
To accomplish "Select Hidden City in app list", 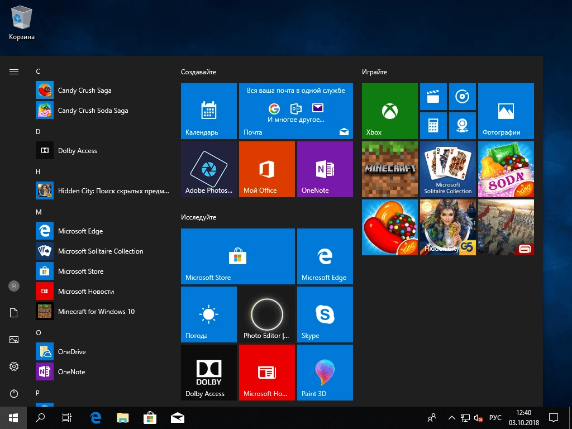I will (x=103, y=191).
